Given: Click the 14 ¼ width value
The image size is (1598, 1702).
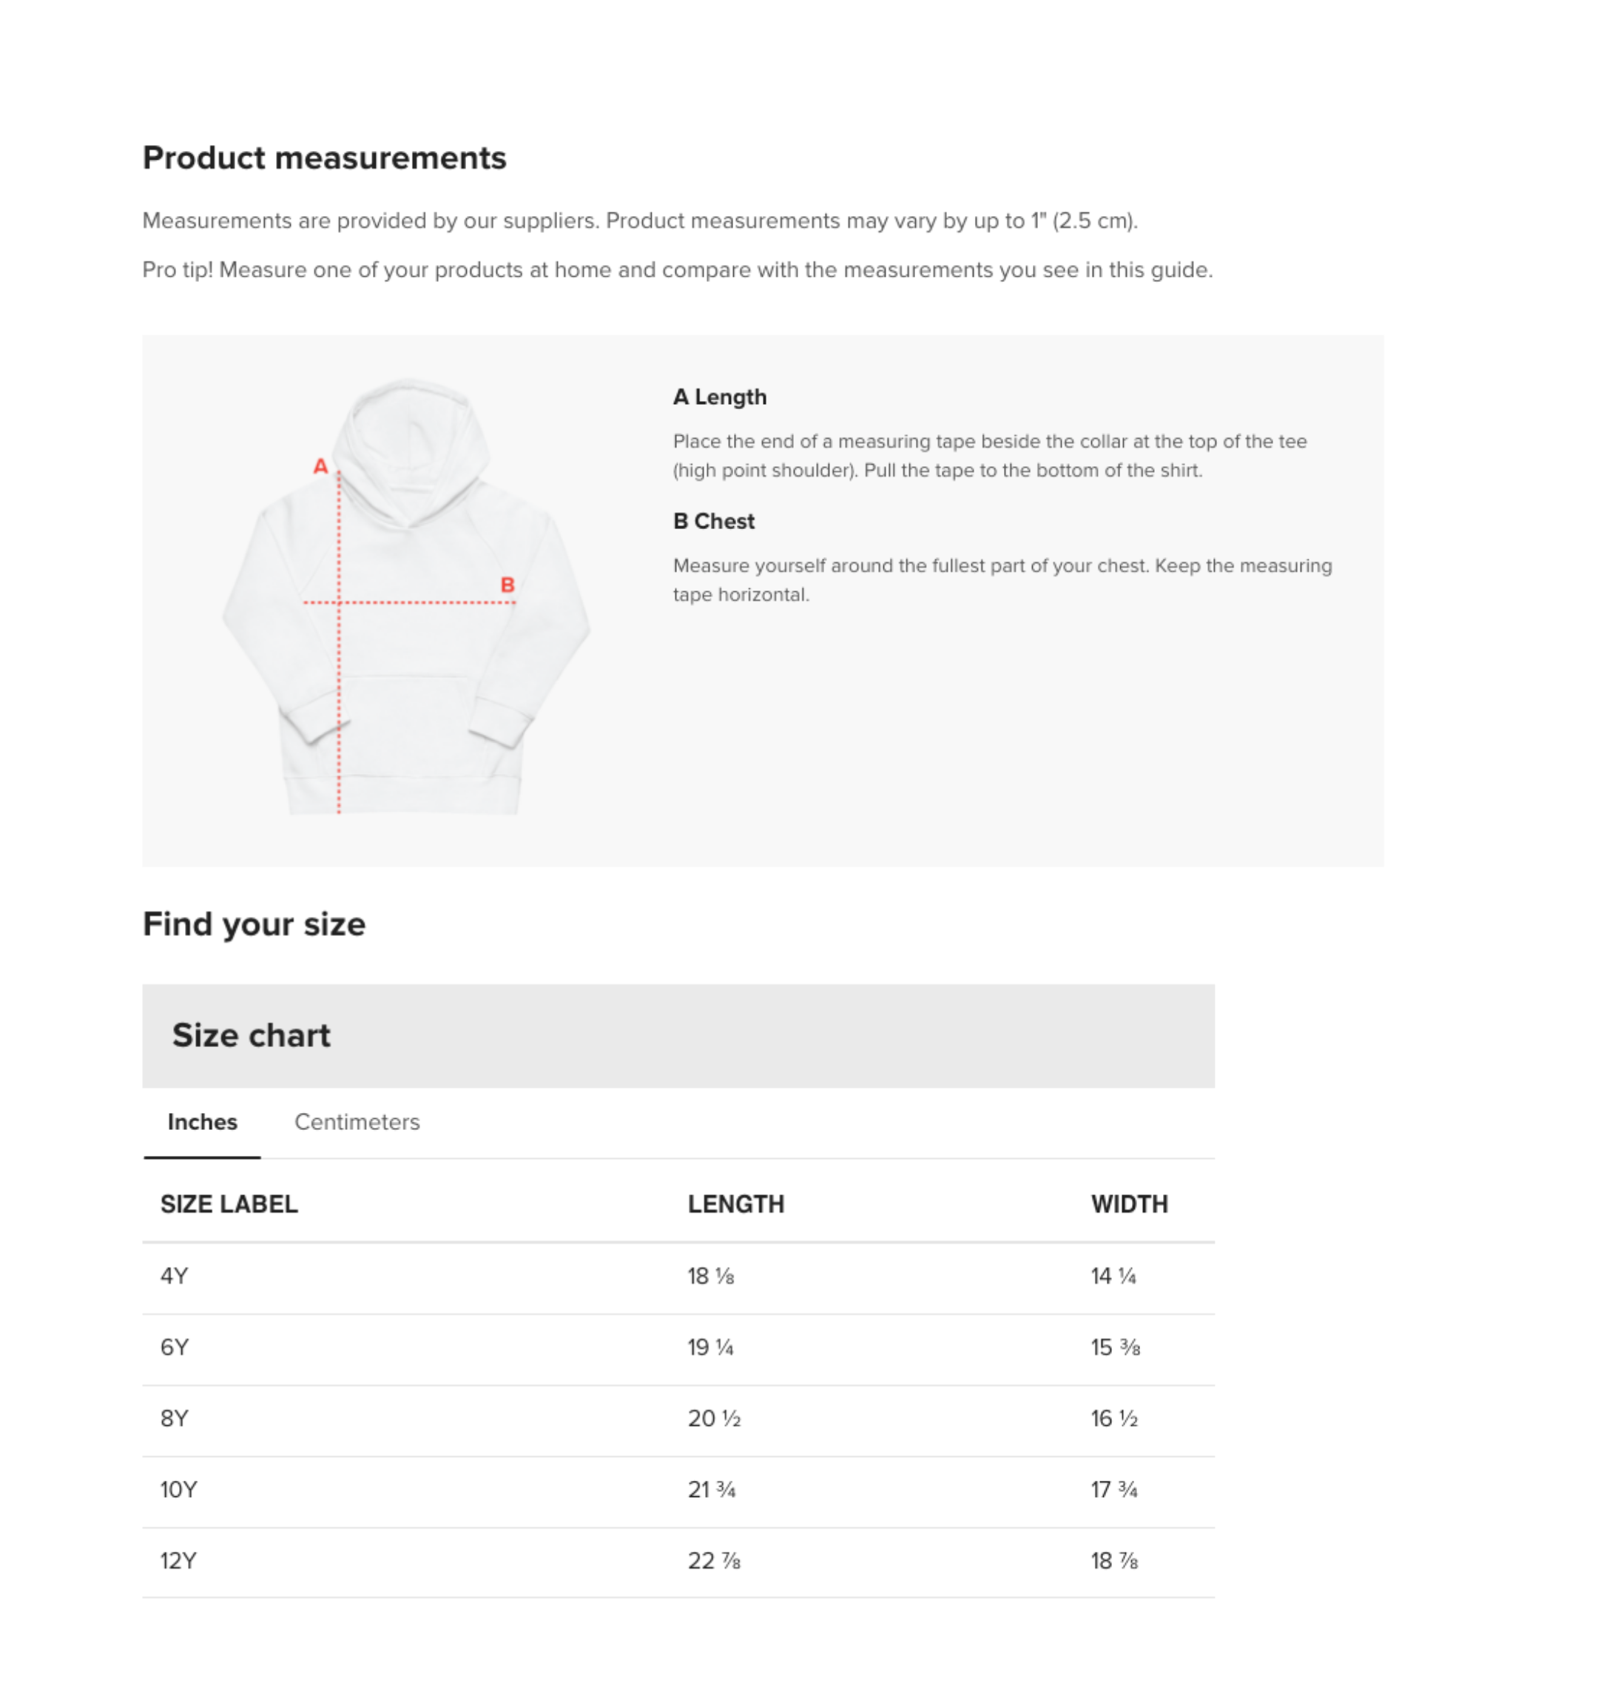Looking at the screenshot, I should [1113, 1276].
